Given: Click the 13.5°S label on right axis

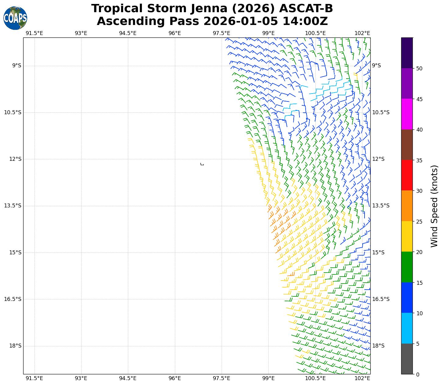Looking at the screenshot, I should tap(380, 206).
